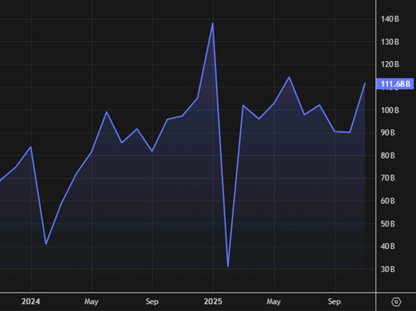Click the 111.68B current value label

395,84
